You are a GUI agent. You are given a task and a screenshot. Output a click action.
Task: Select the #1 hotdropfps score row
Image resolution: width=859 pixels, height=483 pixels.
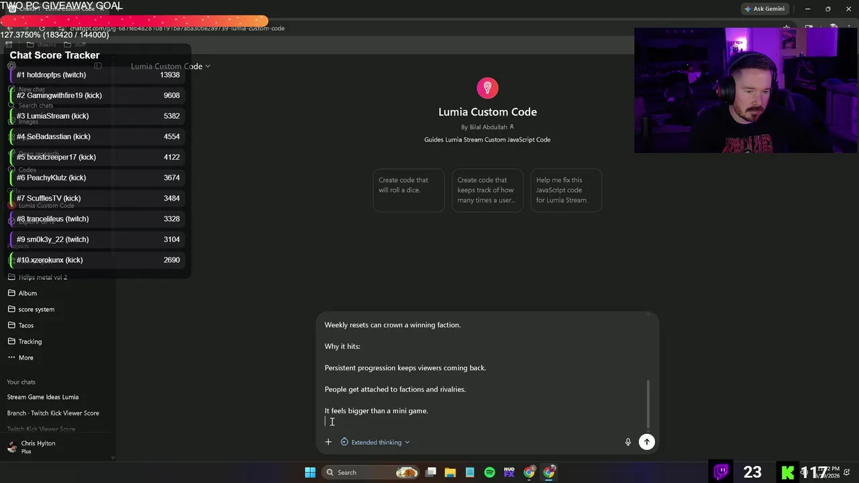pyautogui.click(x=98, y=75)
